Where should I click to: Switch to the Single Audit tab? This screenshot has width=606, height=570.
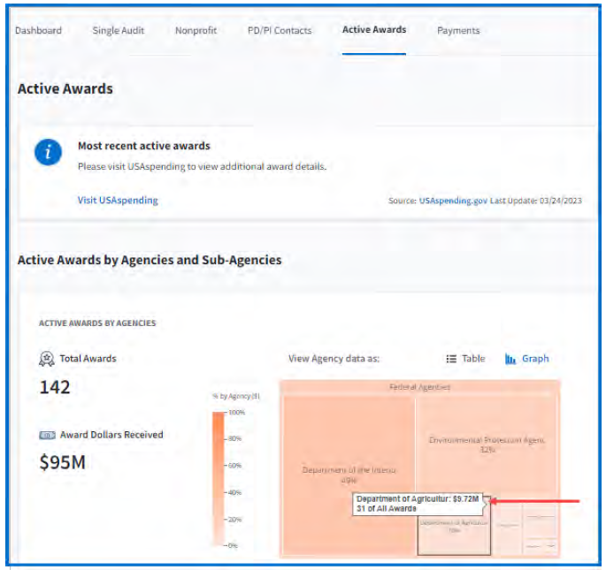[119, 30]
